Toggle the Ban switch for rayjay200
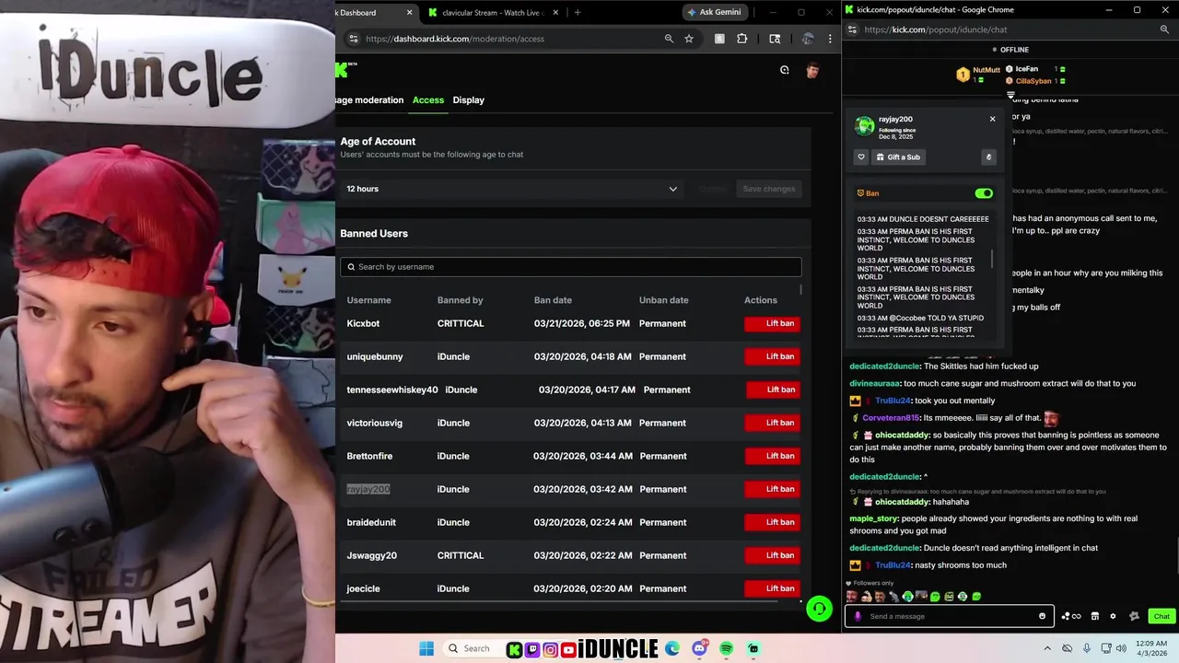 pyautogui.click(x=984, y=193)
